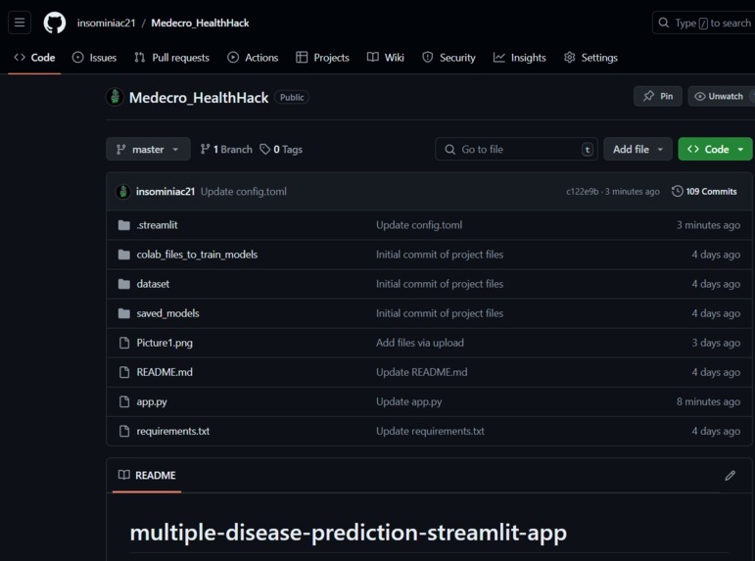Viewport: 755px width, 561px height.
Task: Open the requirements.txt file
Action: coord(173,431)
